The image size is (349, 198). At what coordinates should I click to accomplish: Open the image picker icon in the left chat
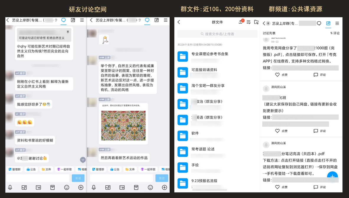point(24,188)
